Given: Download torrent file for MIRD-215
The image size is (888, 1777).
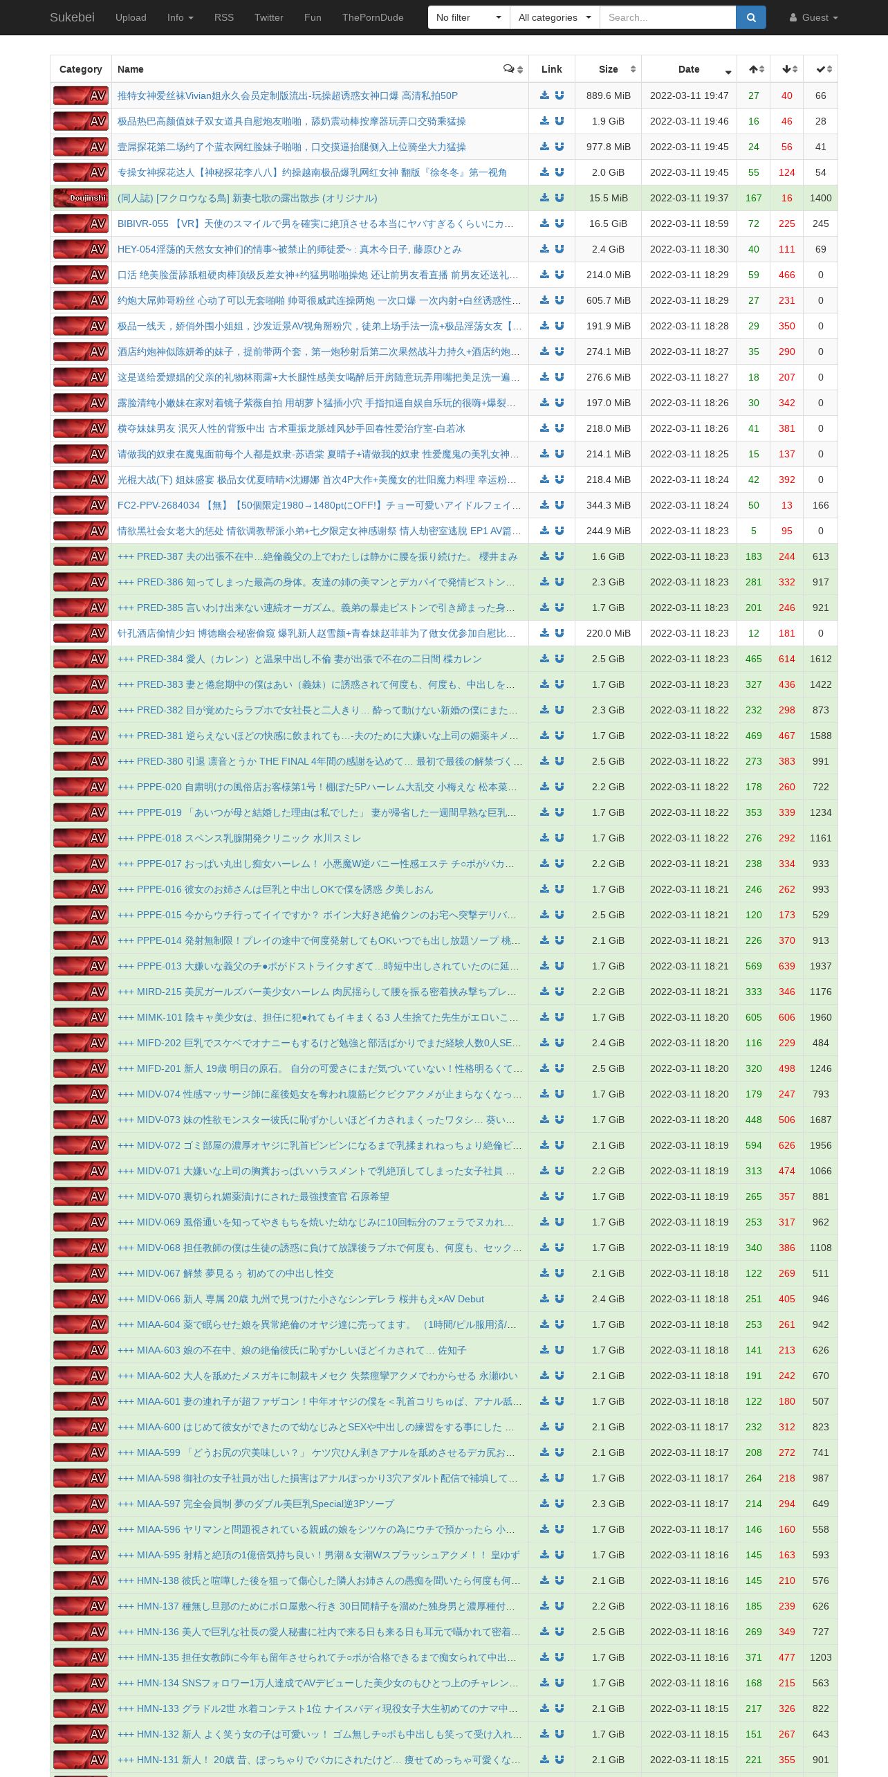Looking at the screenshot, I should 545,992.
